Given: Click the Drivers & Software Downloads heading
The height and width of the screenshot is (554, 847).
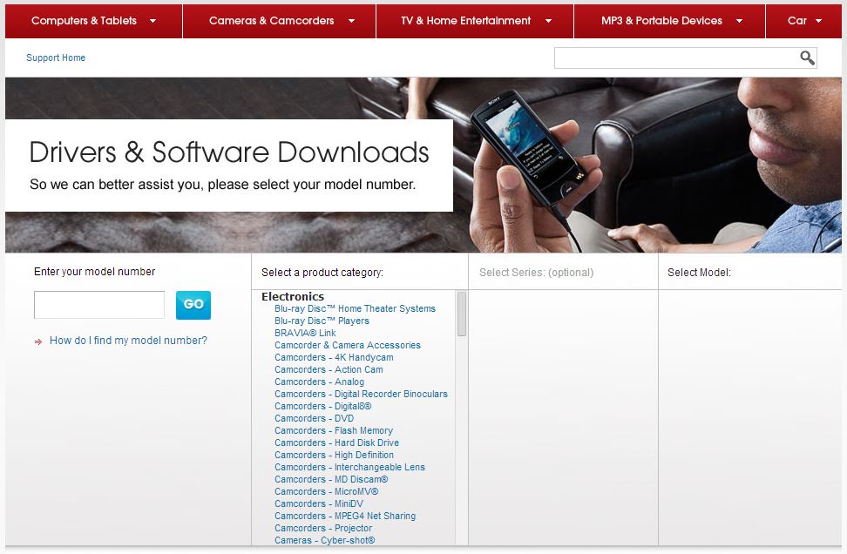Looking at the screenshot, I should pyautogui.click(x=229, y=152).
